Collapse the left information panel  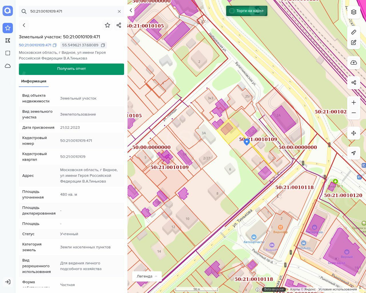131,11
